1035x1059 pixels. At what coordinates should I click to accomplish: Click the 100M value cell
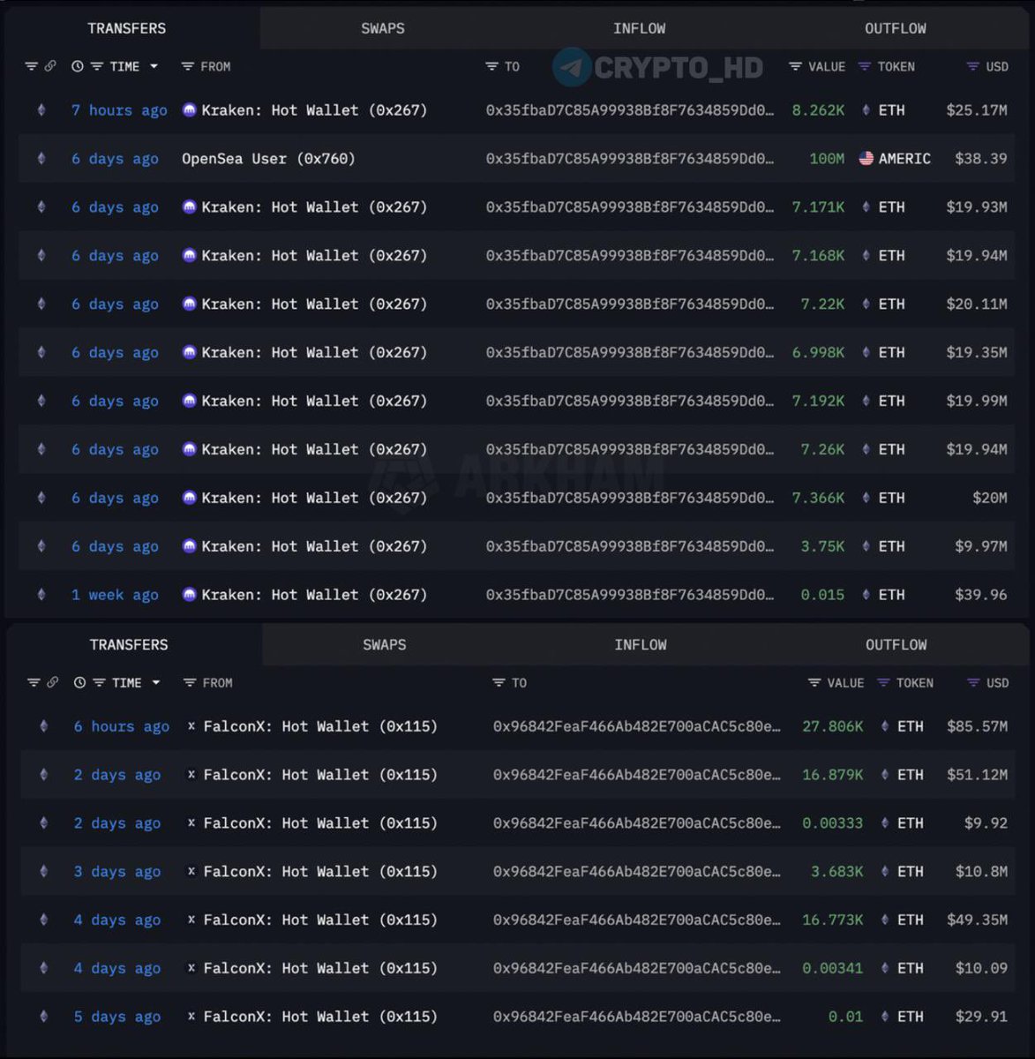[x=827, y=159]
